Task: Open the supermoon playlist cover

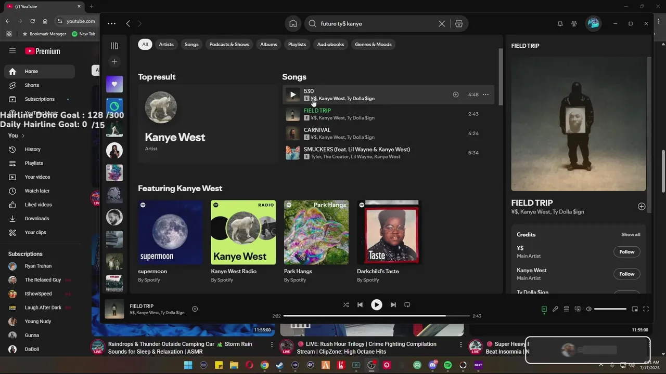Action: pos(170,232)
